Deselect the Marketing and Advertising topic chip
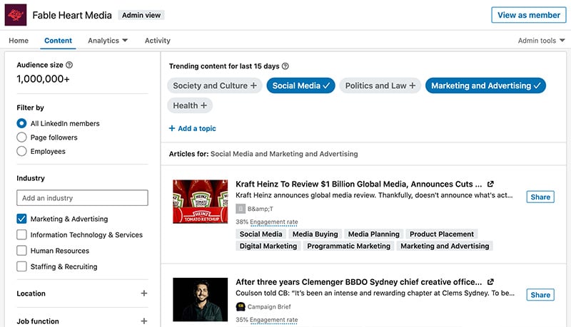This screenshot has height=327, width=571. 485,85
